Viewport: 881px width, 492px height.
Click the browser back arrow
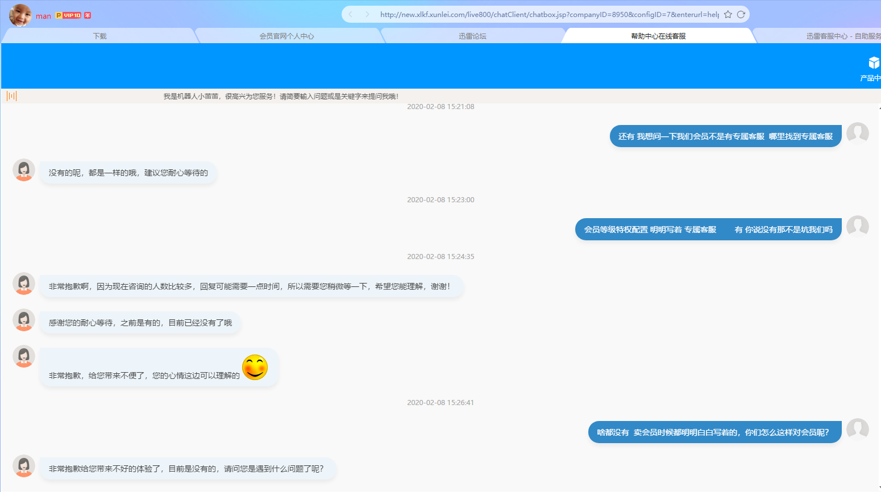pos(350,13)
